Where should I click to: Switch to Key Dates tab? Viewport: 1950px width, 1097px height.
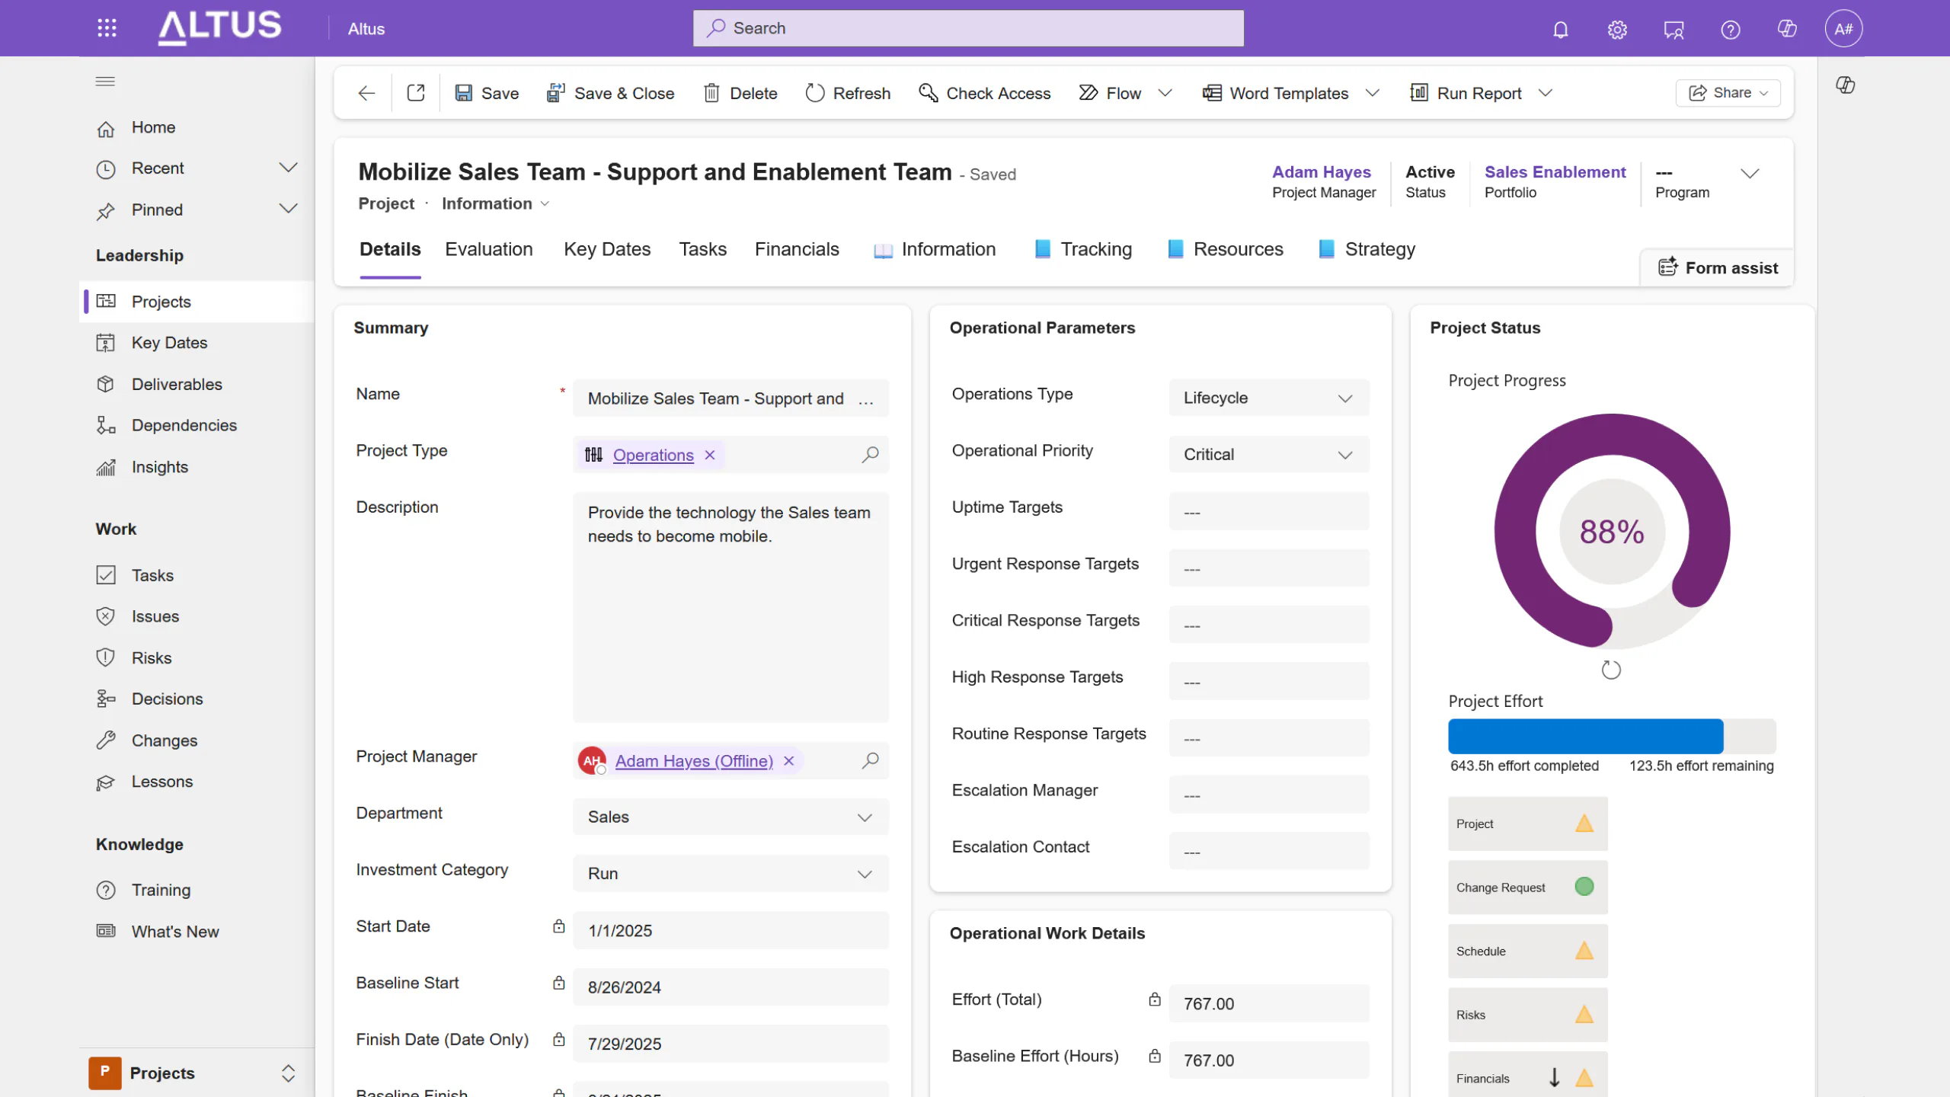[607, 249]
